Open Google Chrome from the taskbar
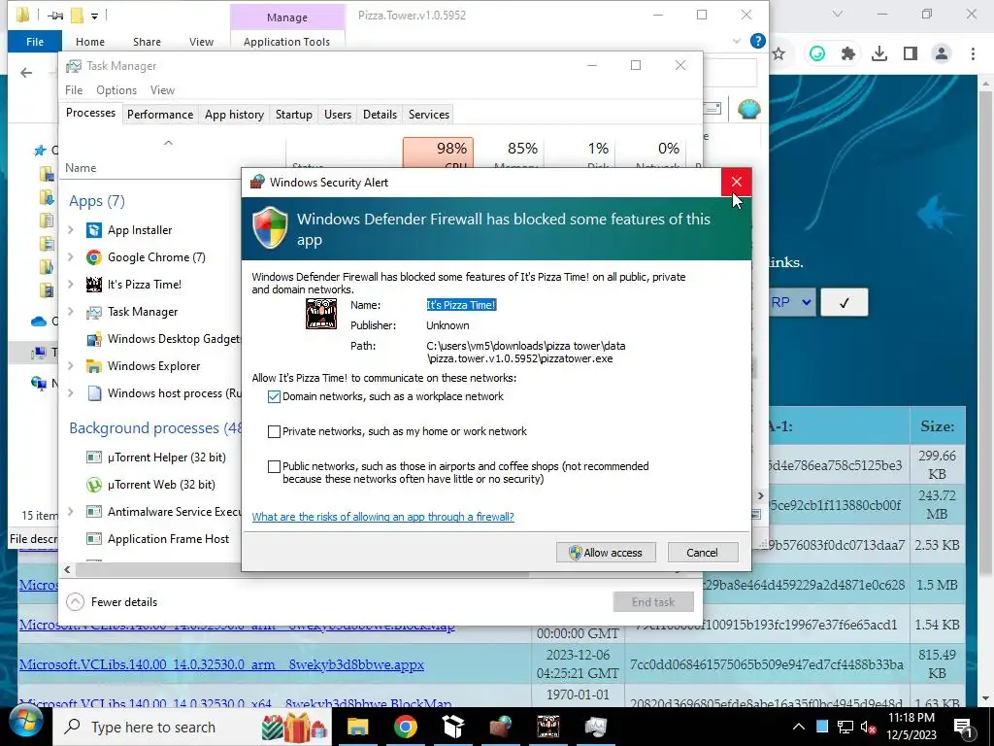Image resolution: width=994 pixels, height=746 pixels. (405, 727)
